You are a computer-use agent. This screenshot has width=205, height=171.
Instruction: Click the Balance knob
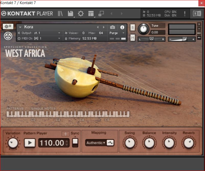coord(149,143)
